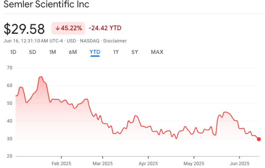265x168 pixels.
Task: Click the $29.58 stock price
Action: coord(24,29)
